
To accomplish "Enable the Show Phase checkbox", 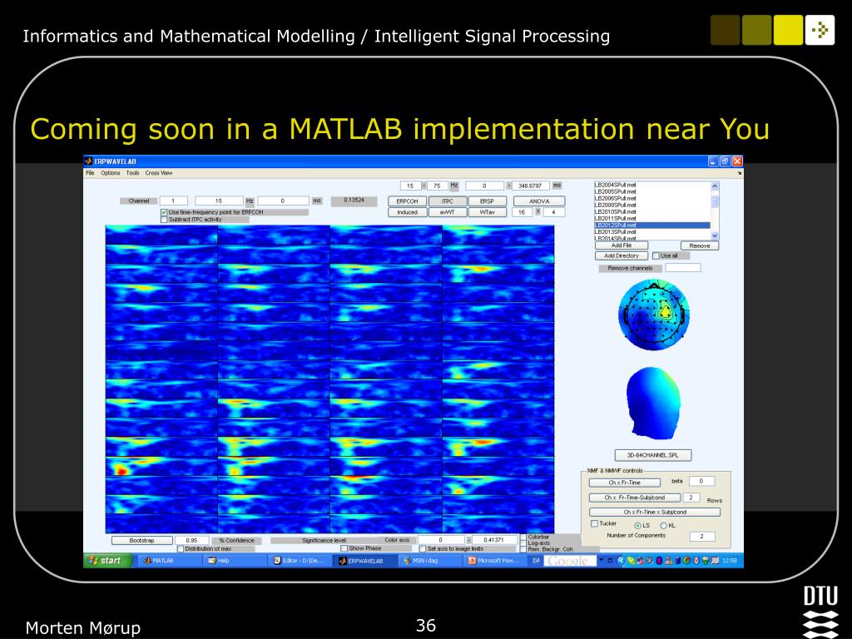I will [344, 549].
